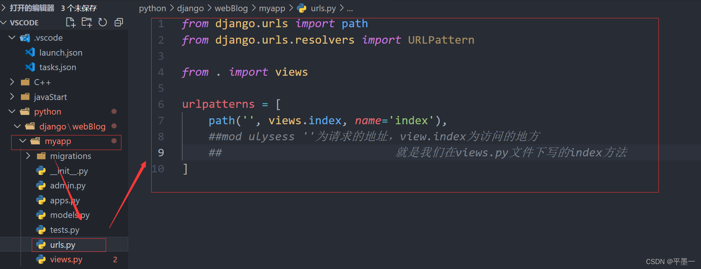Viewport: 701px width, 269px height.
Task: Click the New File icon in explorer header
Action: [71, 22]
